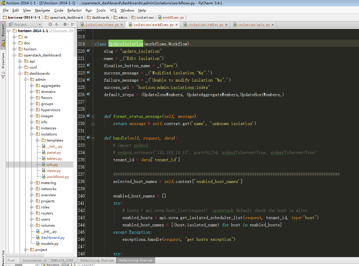359x266 pixels.
Task: Select panel.py in project tree
Action: [54, 153]
